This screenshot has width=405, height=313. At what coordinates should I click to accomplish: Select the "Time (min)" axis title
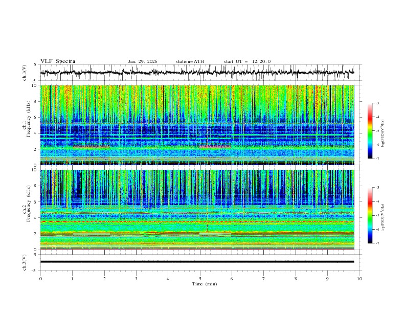tap(205, 284)
